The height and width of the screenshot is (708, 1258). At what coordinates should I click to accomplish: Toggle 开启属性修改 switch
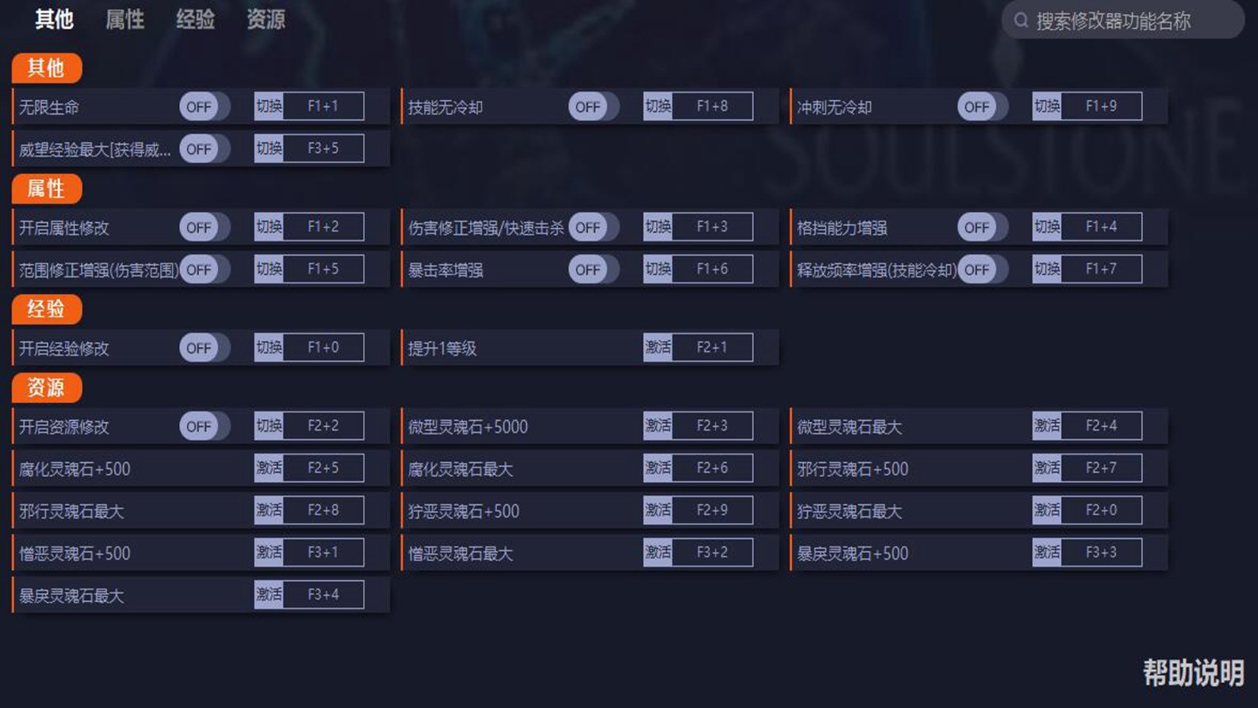point(204,227)
